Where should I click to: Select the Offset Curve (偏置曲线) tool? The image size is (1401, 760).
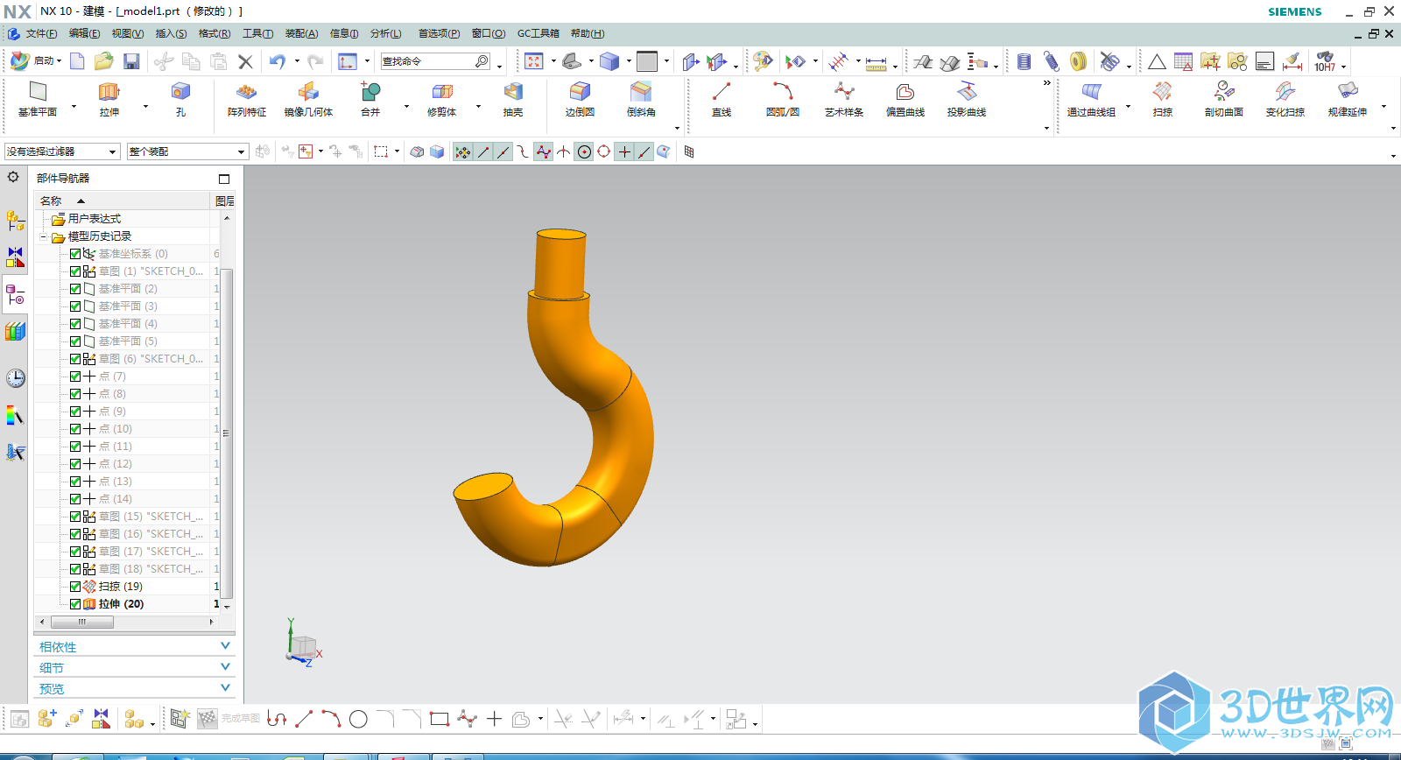905,98
